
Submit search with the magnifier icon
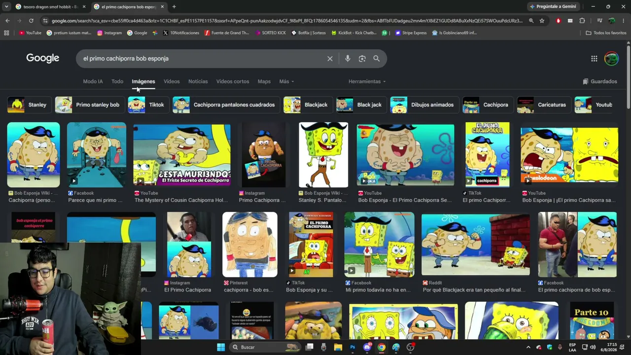377,59
